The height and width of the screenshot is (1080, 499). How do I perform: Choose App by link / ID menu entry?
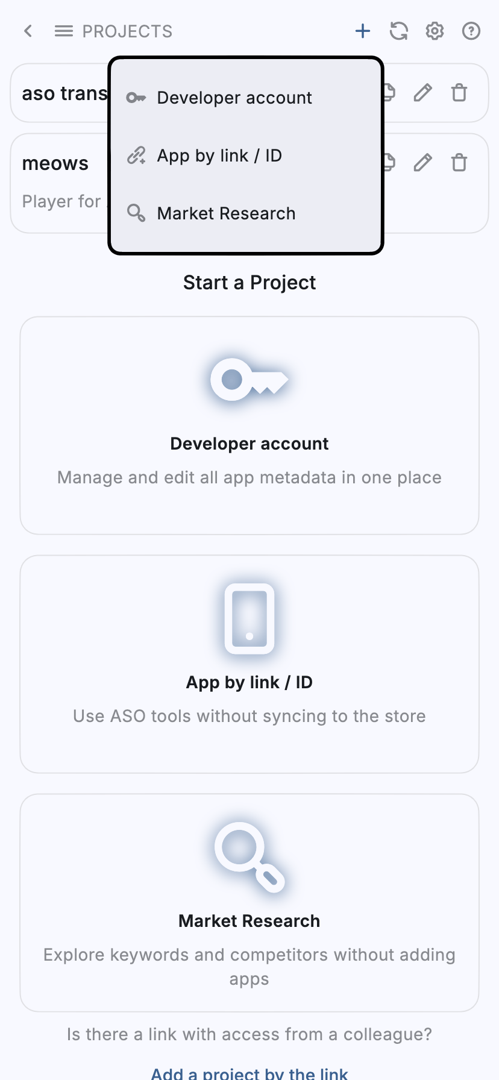pos(219,155)
